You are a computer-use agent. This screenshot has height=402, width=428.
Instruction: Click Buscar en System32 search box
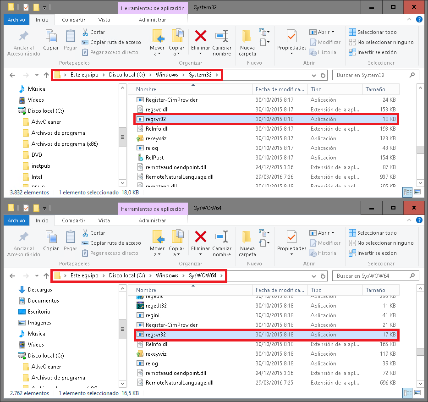pos(375,75)
